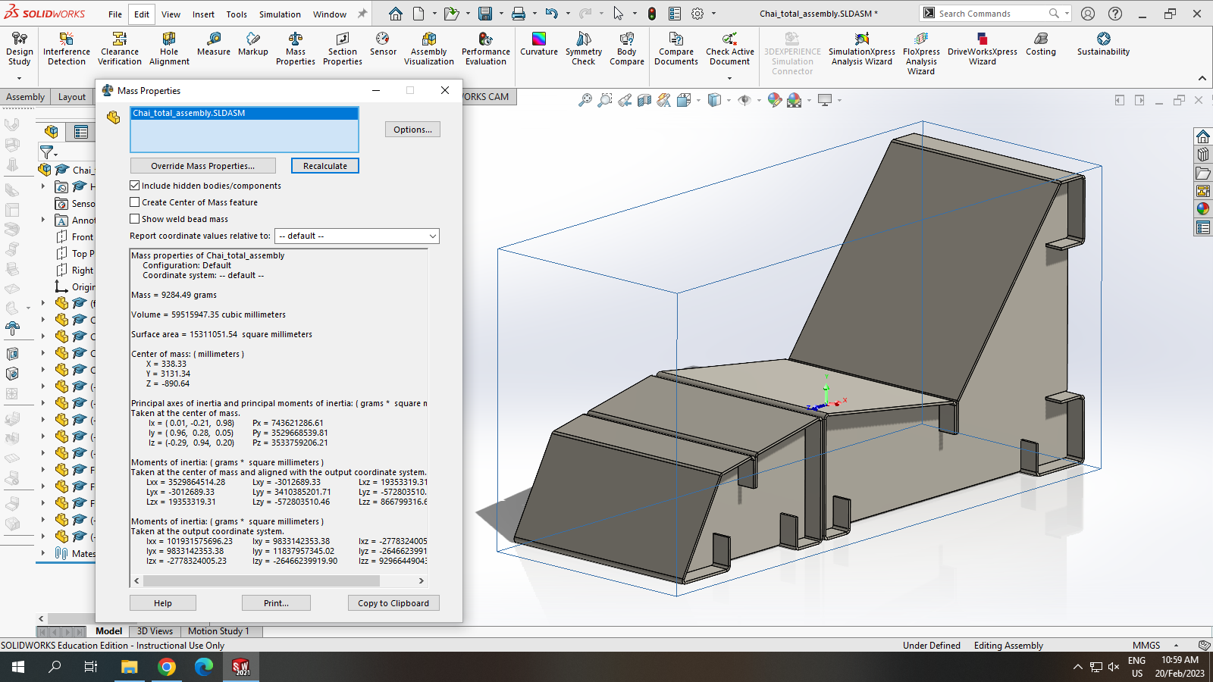Show Curvature display

click(x=539, y=44)
